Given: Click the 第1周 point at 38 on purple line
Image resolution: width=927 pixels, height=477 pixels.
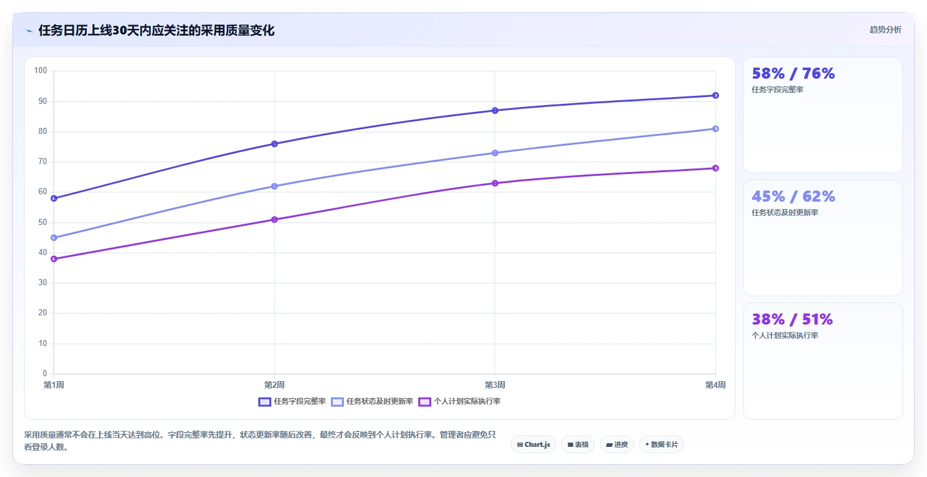Looking at the screenshot, I should coord(54,259).
